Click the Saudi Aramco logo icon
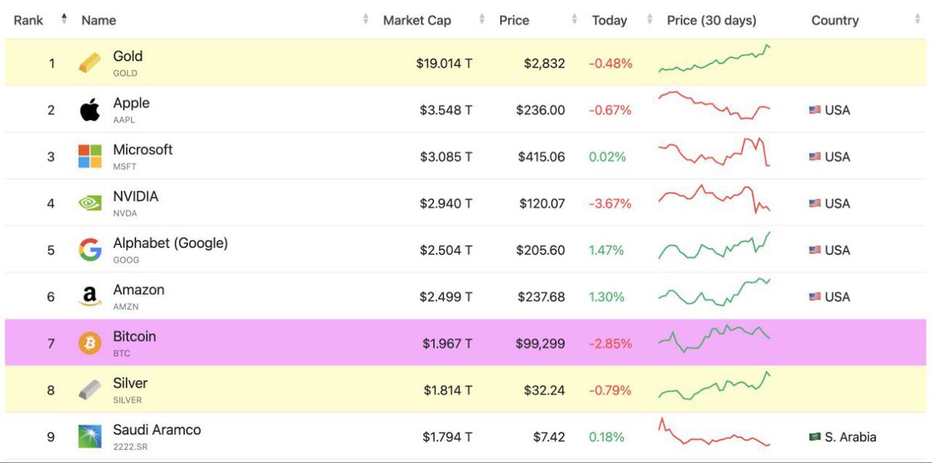The width and height of the screenshot is (932, 463). tap(89, 436)
